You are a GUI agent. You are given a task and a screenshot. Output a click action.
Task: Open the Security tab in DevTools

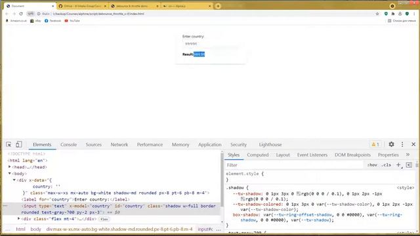pos(238,144)
